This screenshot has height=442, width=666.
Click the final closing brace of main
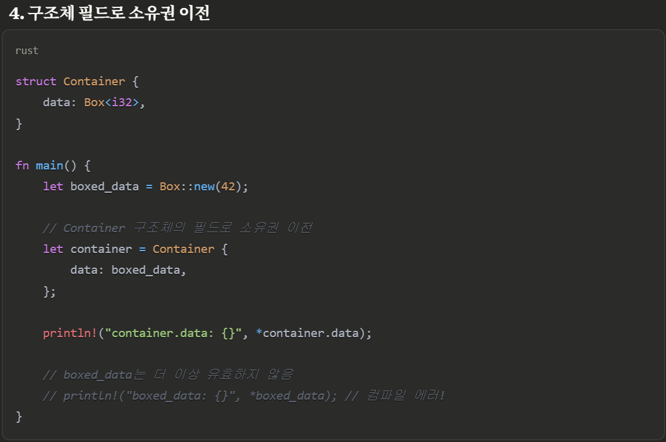pos(18,417)
